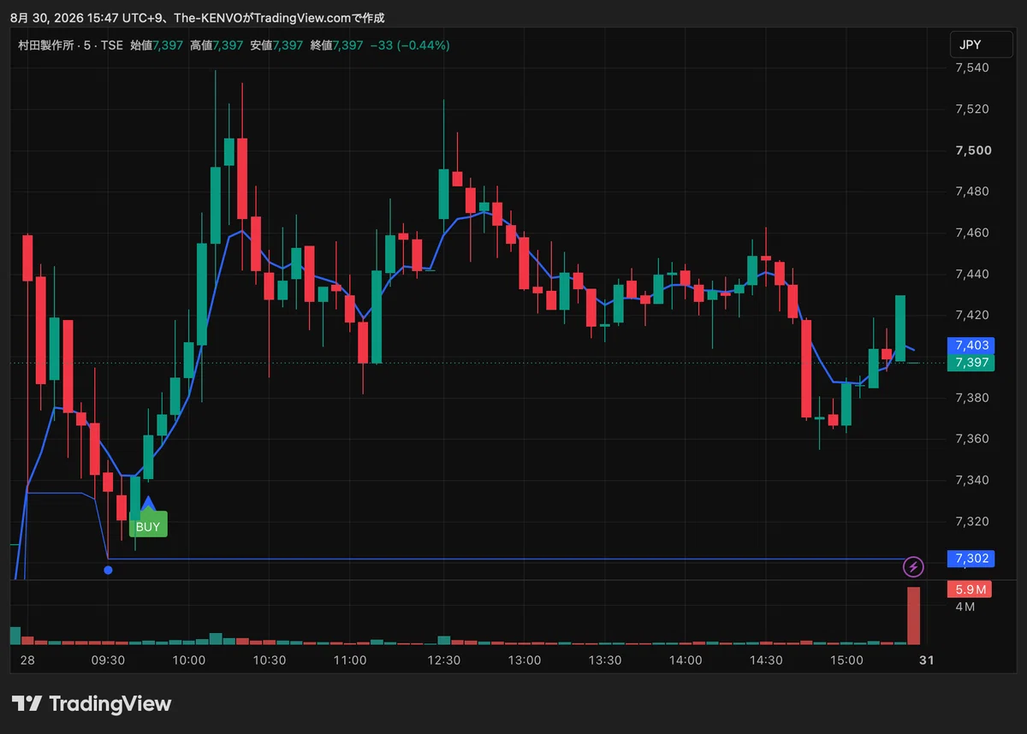Click the 高値 7,397 high value

coord(217,45)
